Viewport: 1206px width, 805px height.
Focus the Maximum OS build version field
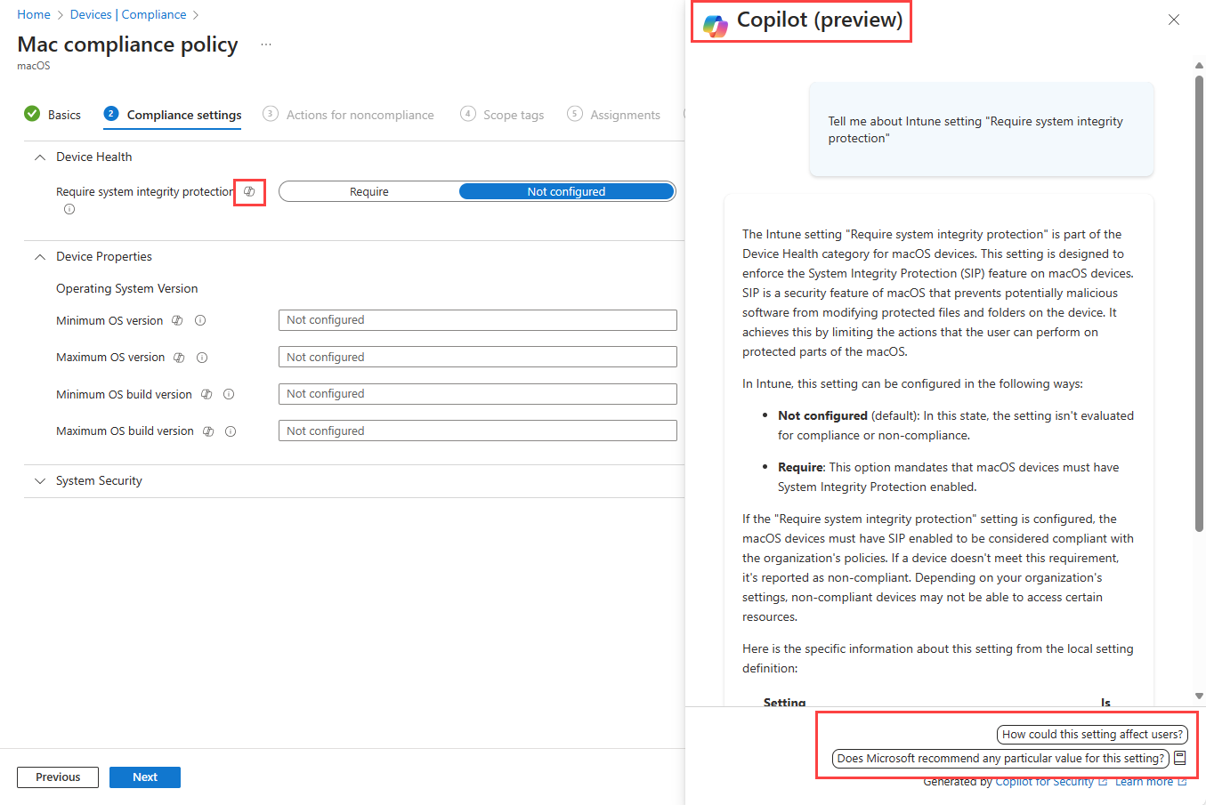coord(478,431)
